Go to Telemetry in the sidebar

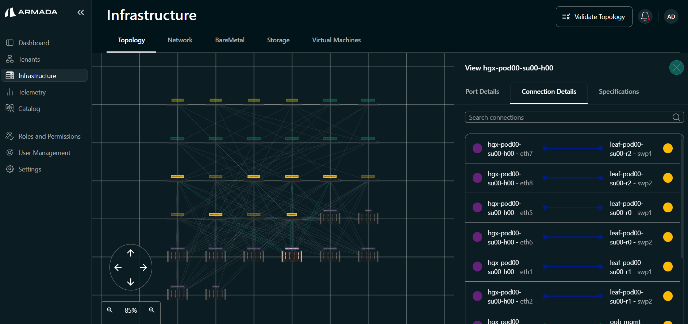pyautogui.click(x=32, y=92)
